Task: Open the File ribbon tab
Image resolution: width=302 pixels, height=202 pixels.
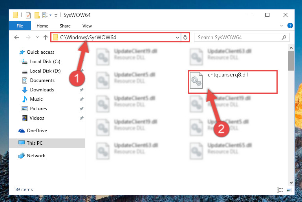Action: pyautogui.click(x=20, y=26)
